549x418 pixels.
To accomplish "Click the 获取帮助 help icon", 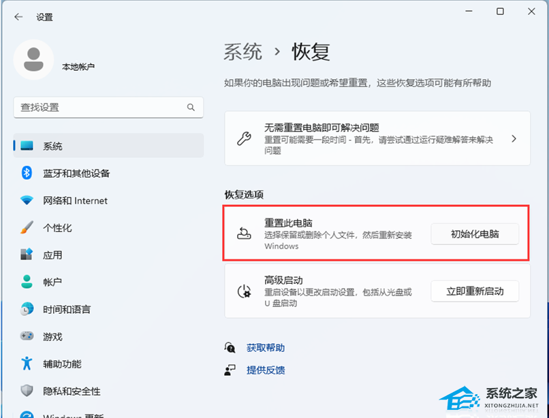I will coord(230,348).
